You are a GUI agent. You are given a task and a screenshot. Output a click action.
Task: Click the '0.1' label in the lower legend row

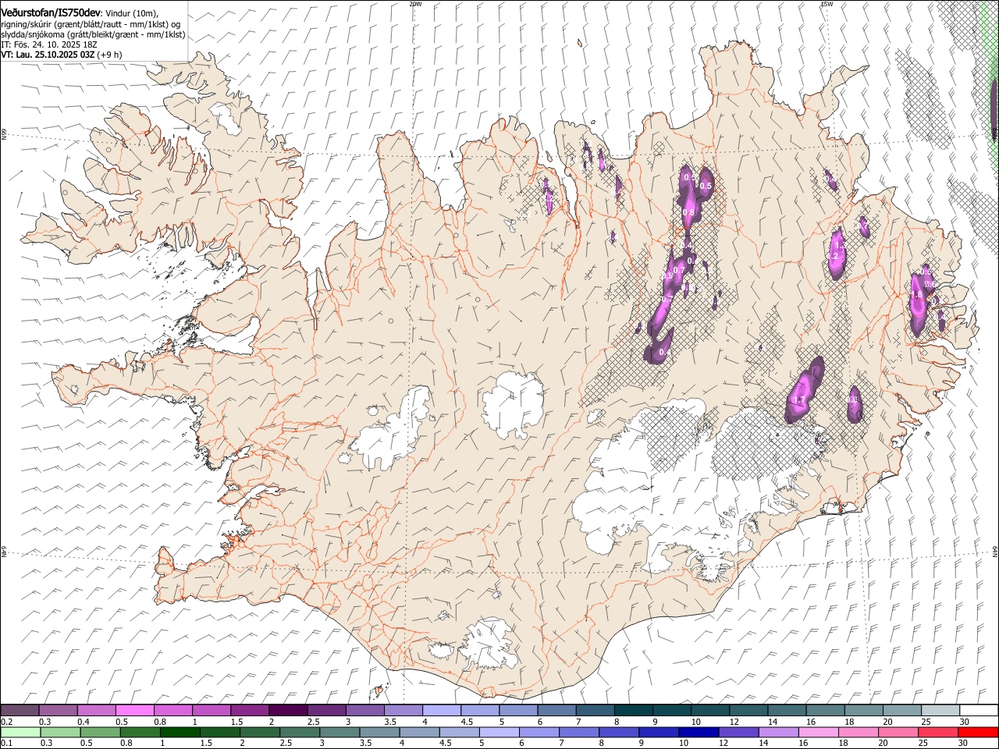(6, 744)
